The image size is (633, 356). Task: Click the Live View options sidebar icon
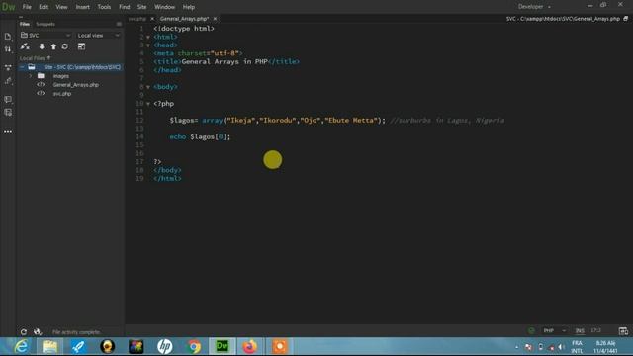point(8,68)
